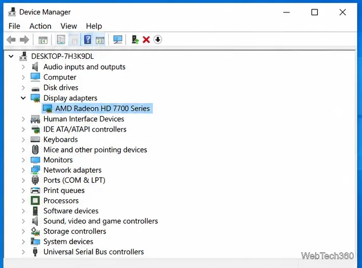The image size is (362, 268).
Task: Select Mice and other pointing devices label
Action: [x=95, y=150]
